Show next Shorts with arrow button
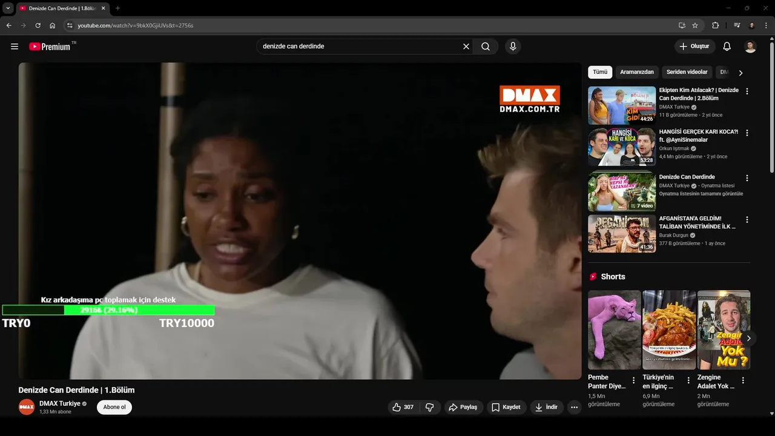The image size is (775, 436). pos(748,339)
